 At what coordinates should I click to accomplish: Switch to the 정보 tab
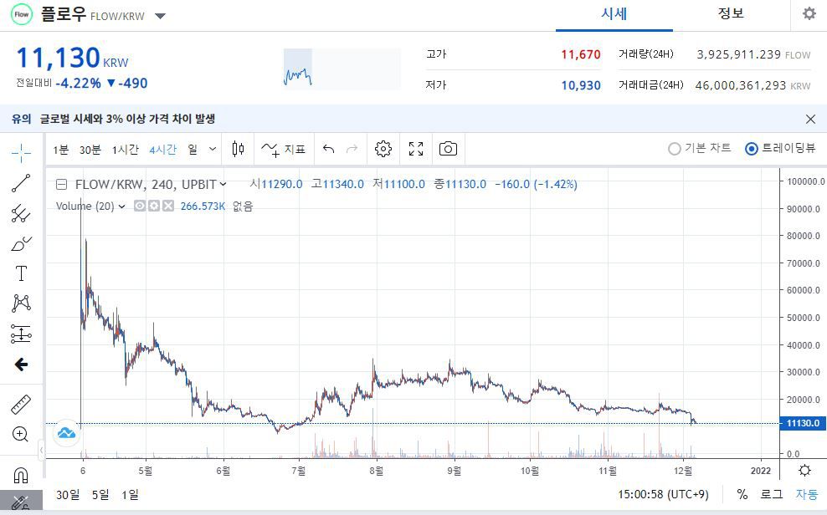[x=731, y=14]
